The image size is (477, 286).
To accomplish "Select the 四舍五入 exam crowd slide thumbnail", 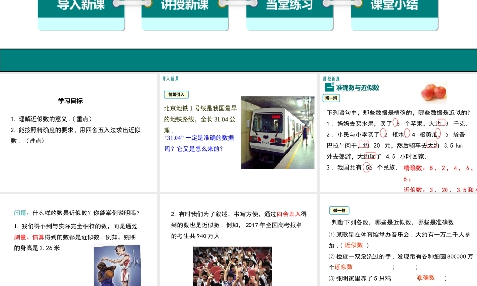I will pyautogui.click(x=238, y=240).
